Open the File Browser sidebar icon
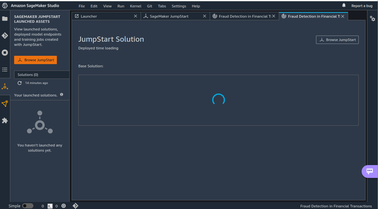378x209 pixels. pyautogui.click(x=5, y=19)
